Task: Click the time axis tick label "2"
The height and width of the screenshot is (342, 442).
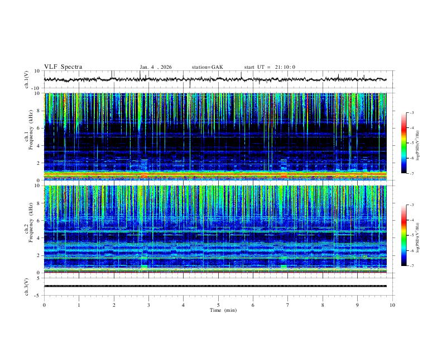Action: point(114,305)
